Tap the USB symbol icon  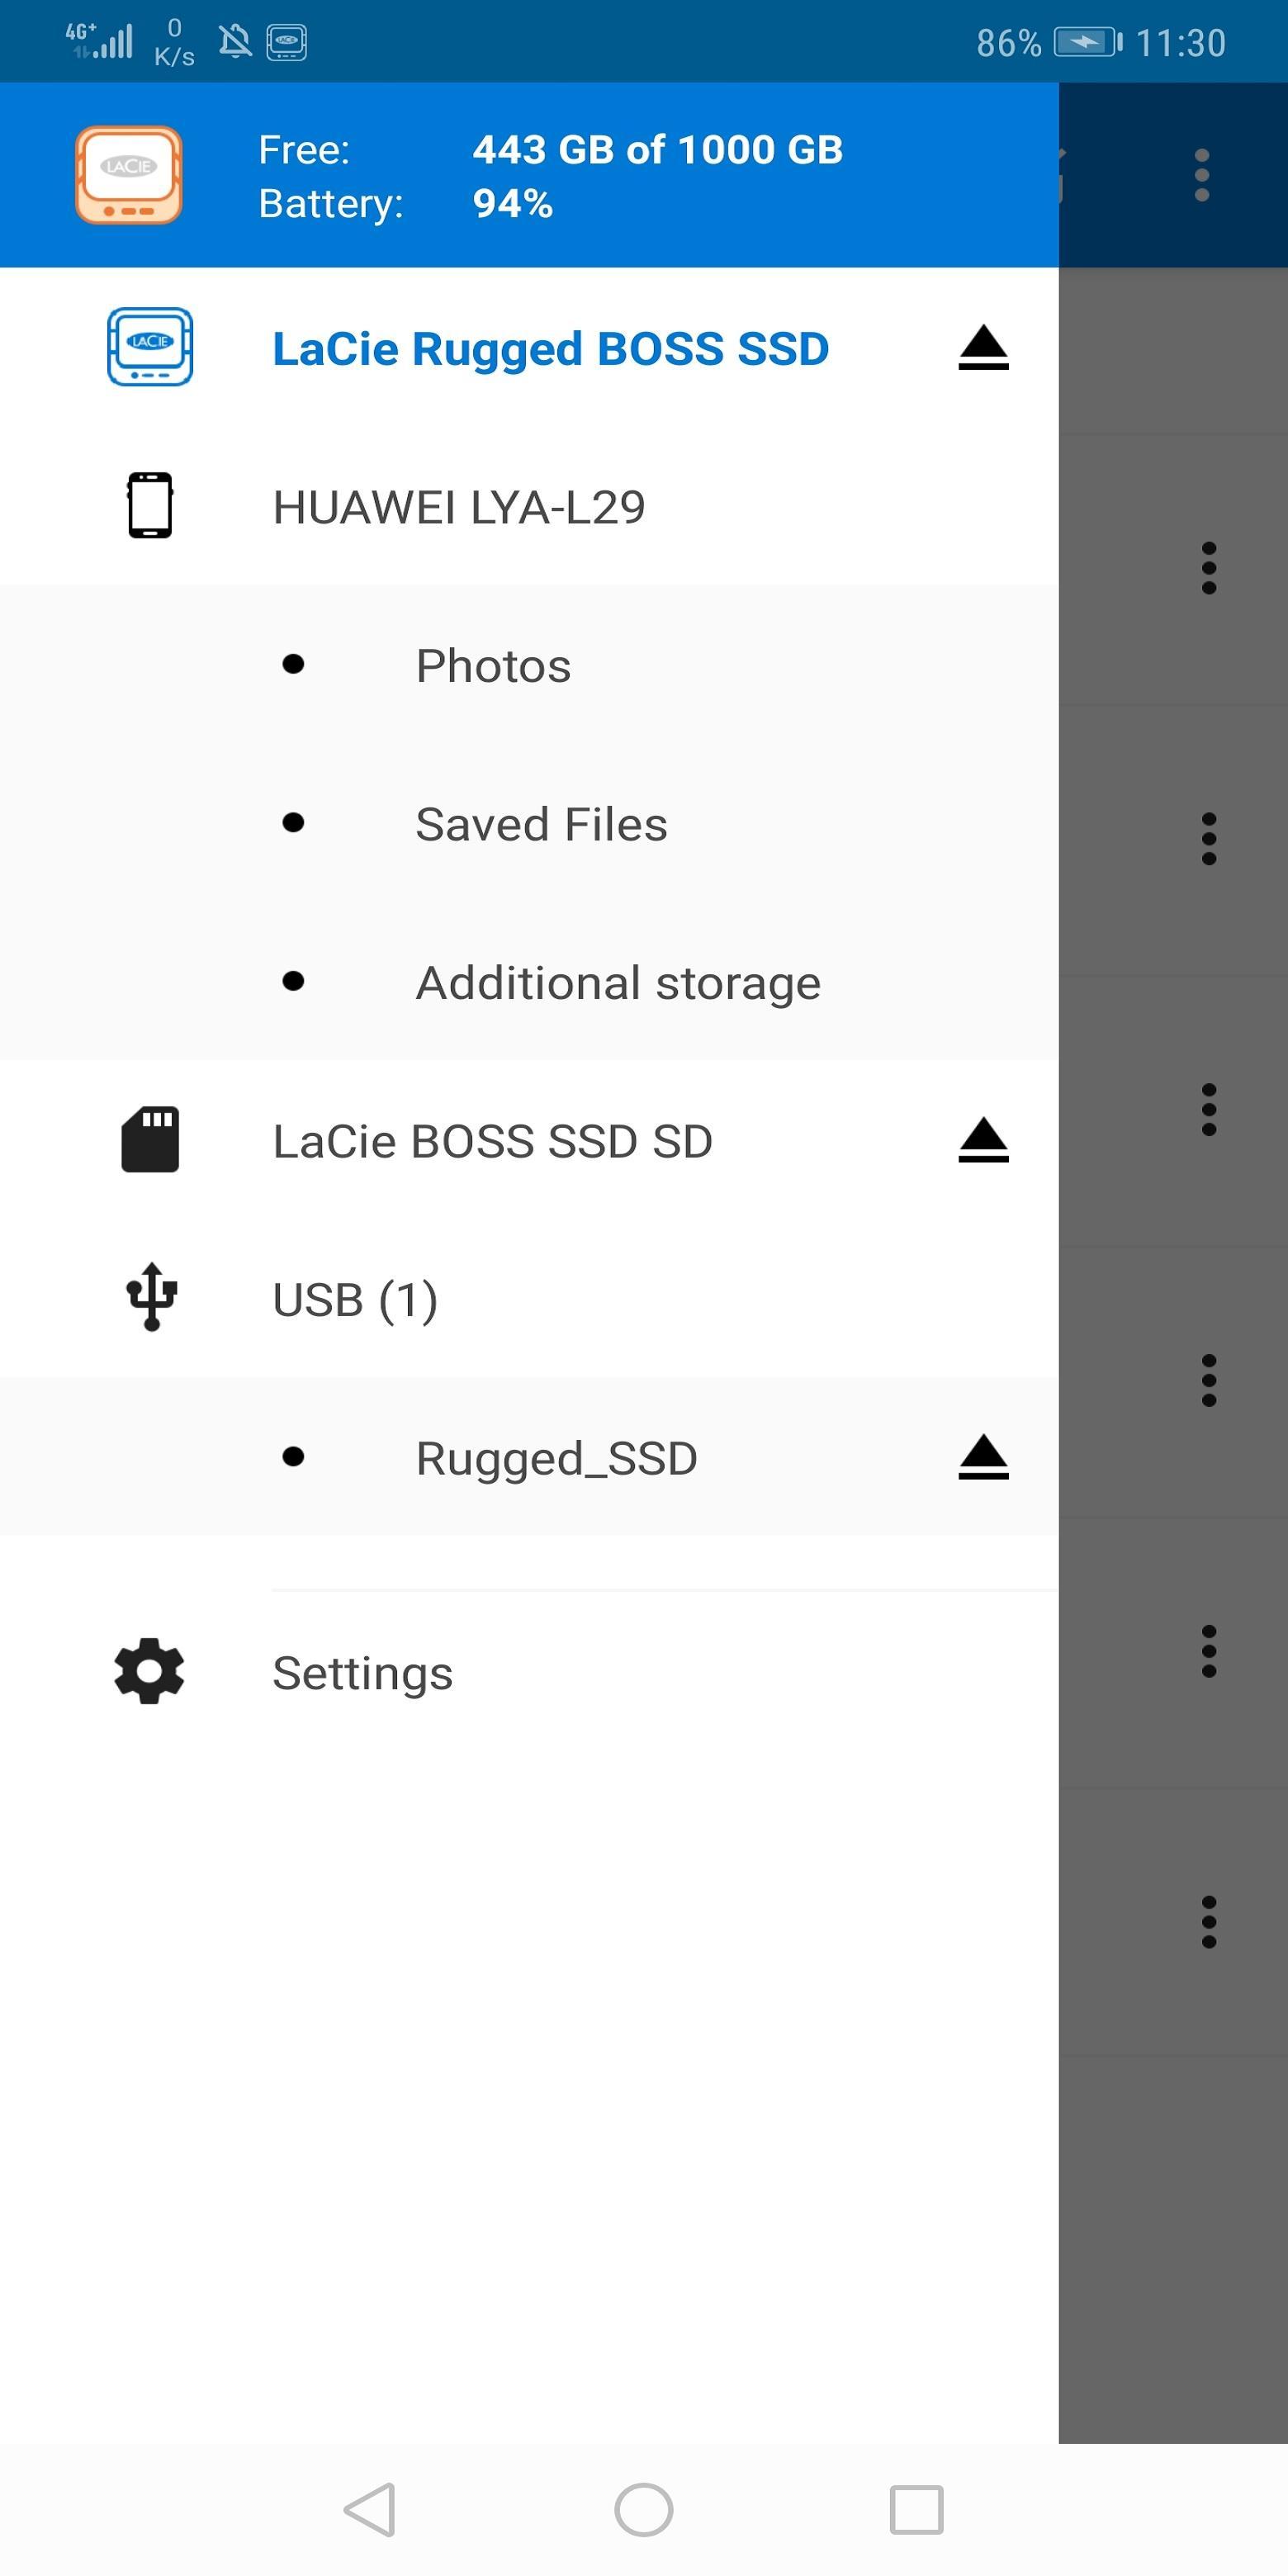coord(151,1297)
